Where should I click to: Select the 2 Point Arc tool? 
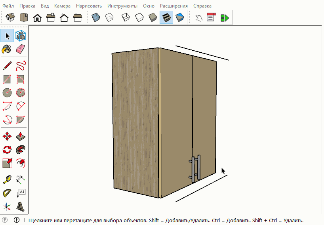click(21, 106)
